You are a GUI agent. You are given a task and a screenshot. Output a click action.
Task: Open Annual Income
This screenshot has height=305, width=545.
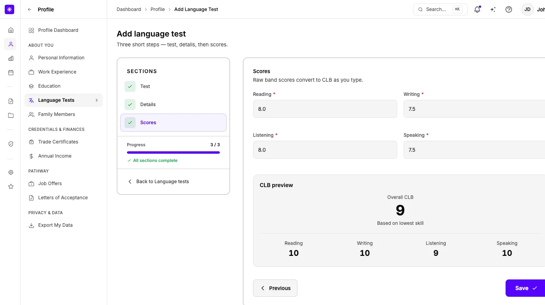(x=63, y=156)
